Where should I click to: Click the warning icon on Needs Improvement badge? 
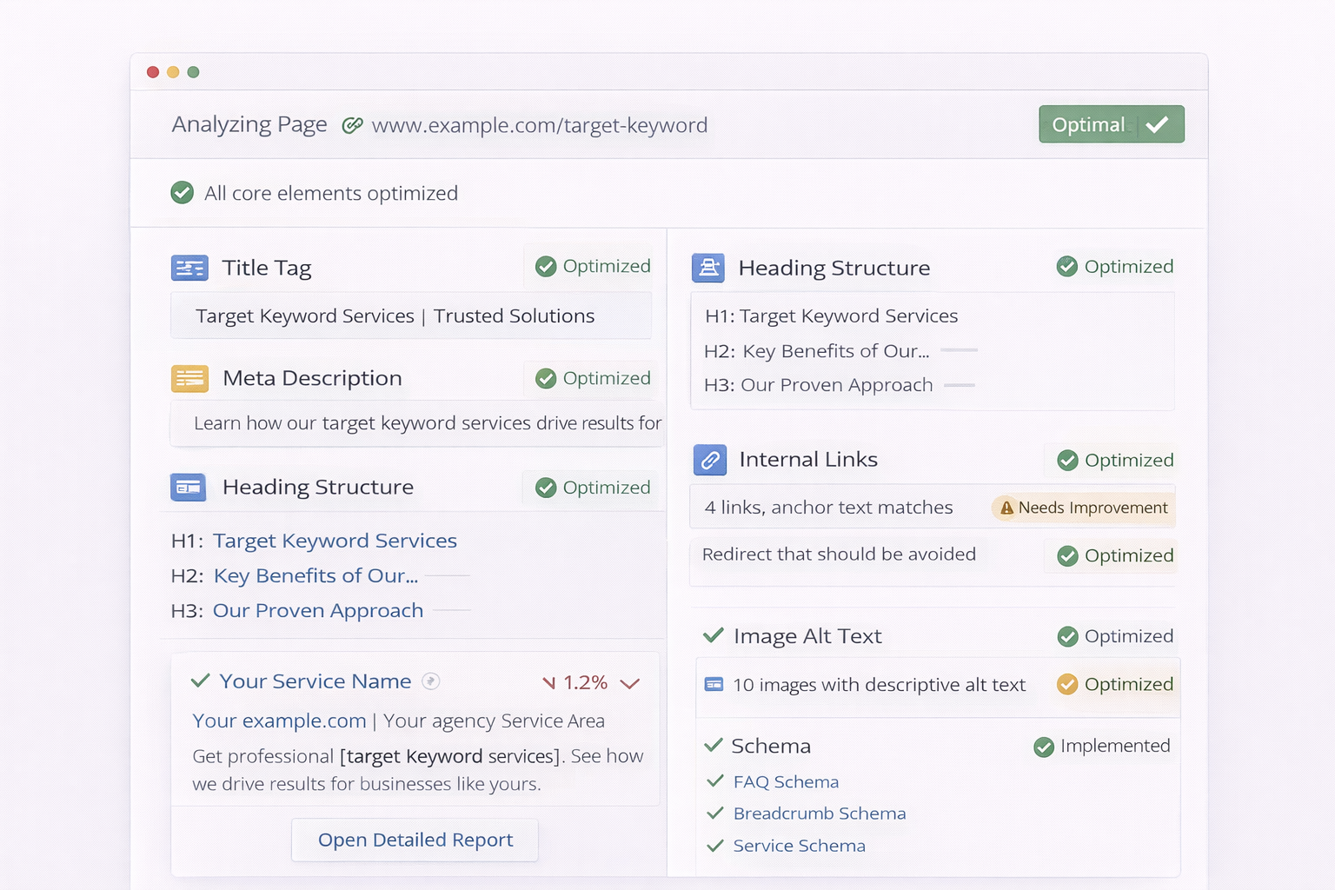click(1007, 508)
